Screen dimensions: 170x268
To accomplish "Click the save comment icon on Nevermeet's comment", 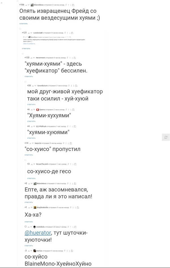I will click(75, 57).
